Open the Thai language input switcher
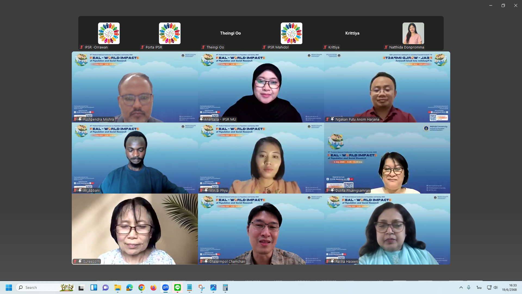The image size is (522, 294). pyautogui.click(x=479, y=287)
